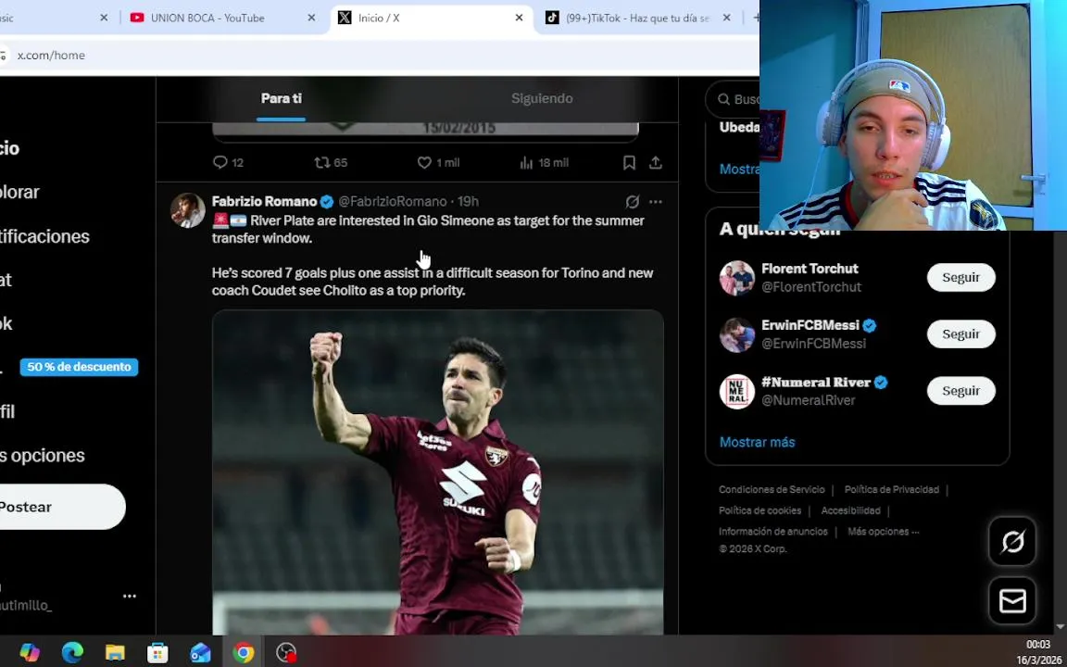
Task: Follow ErwinFCBMessi with Seguir button
Action: click(x=960, y=334)
